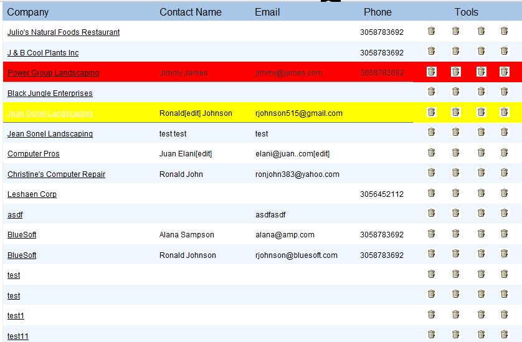Click first trash icon in Christine's Computer Repair row
The width and height of the screenshot is (522, 342).
[432, 173]
